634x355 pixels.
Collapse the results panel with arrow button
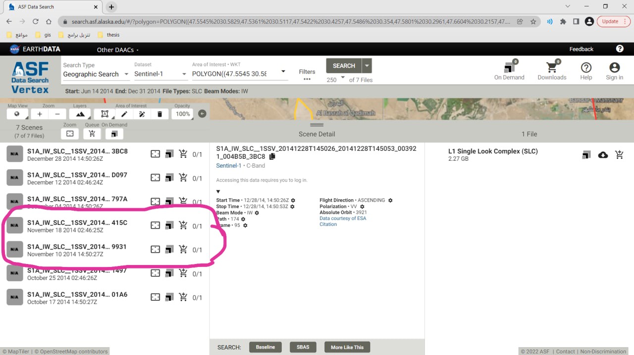(x=202, y=114)
